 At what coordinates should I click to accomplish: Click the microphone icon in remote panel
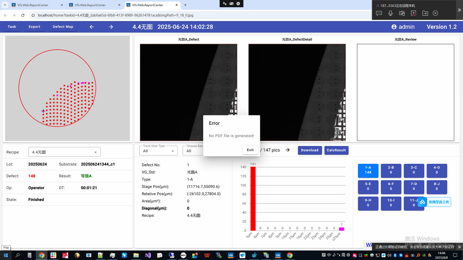tap(390, 13)
